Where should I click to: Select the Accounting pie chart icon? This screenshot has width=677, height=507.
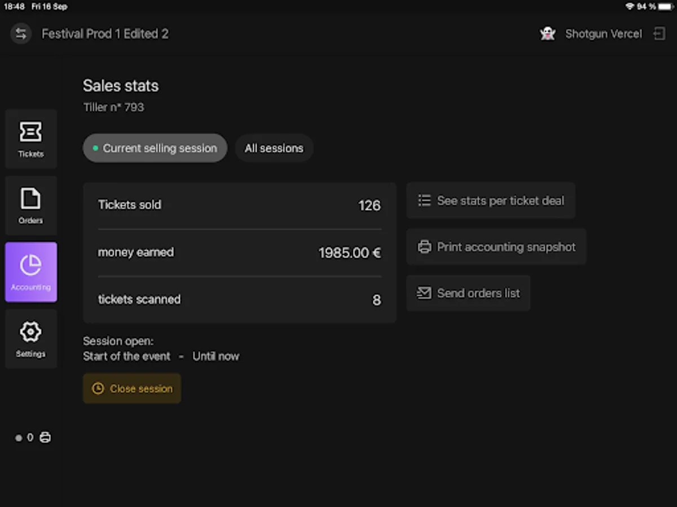coord(31,265)
